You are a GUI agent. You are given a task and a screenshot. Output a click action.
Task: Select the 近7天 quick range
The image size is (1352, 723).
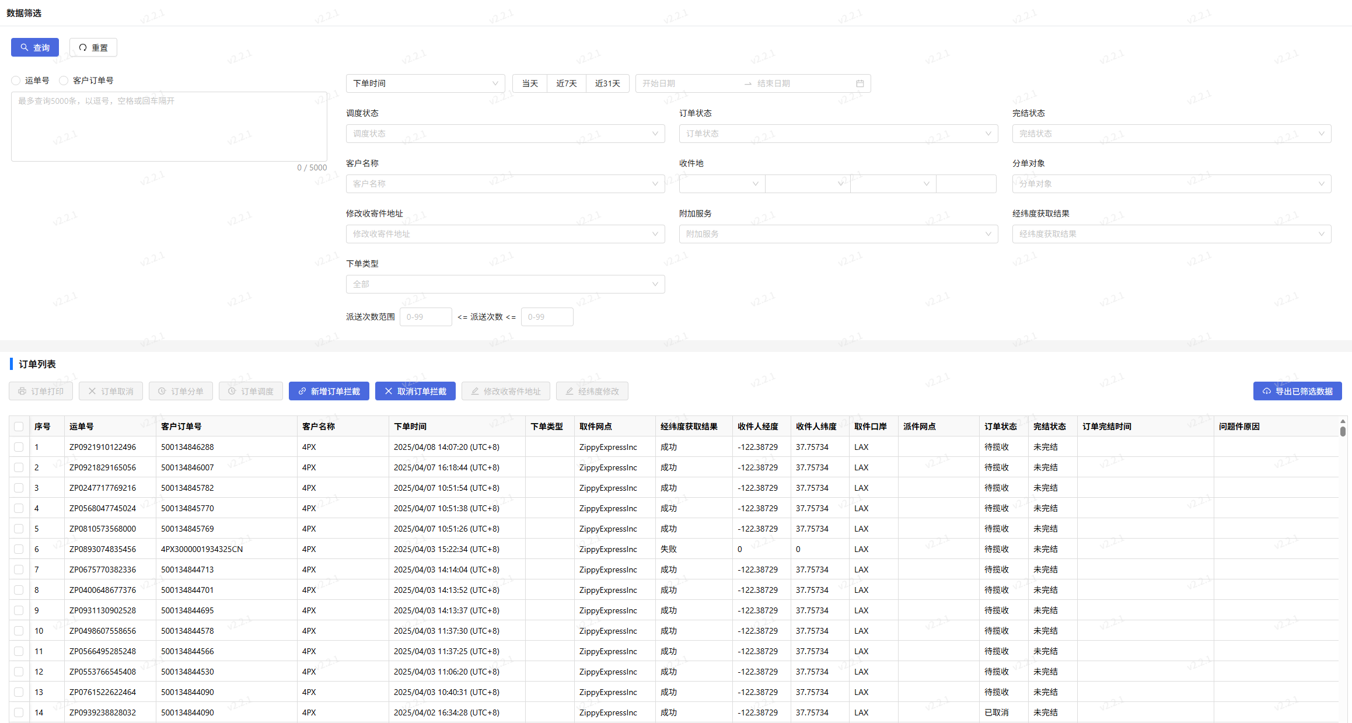566,83
